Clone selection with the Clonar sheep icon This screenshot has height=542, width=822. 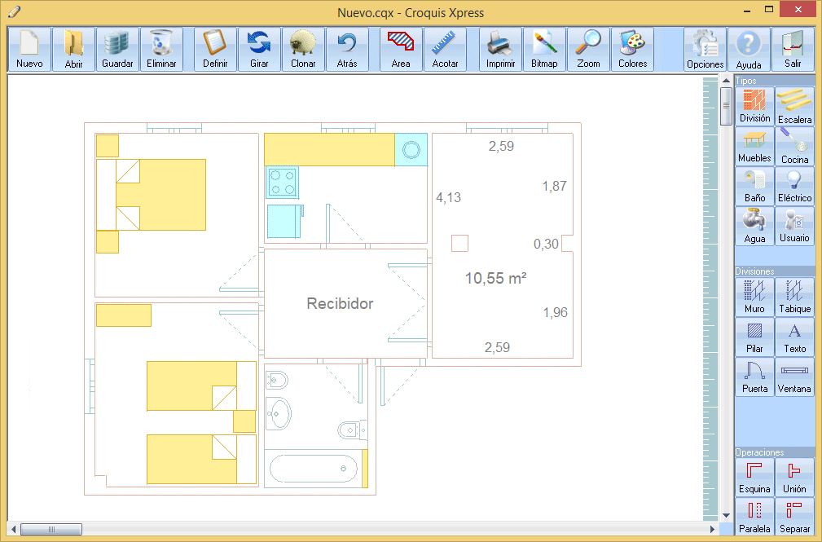tap(303, 49)
